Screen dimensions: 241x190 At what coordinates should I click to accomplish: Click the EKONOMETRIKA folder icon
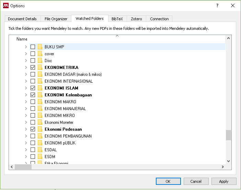[x=40, y=68]
